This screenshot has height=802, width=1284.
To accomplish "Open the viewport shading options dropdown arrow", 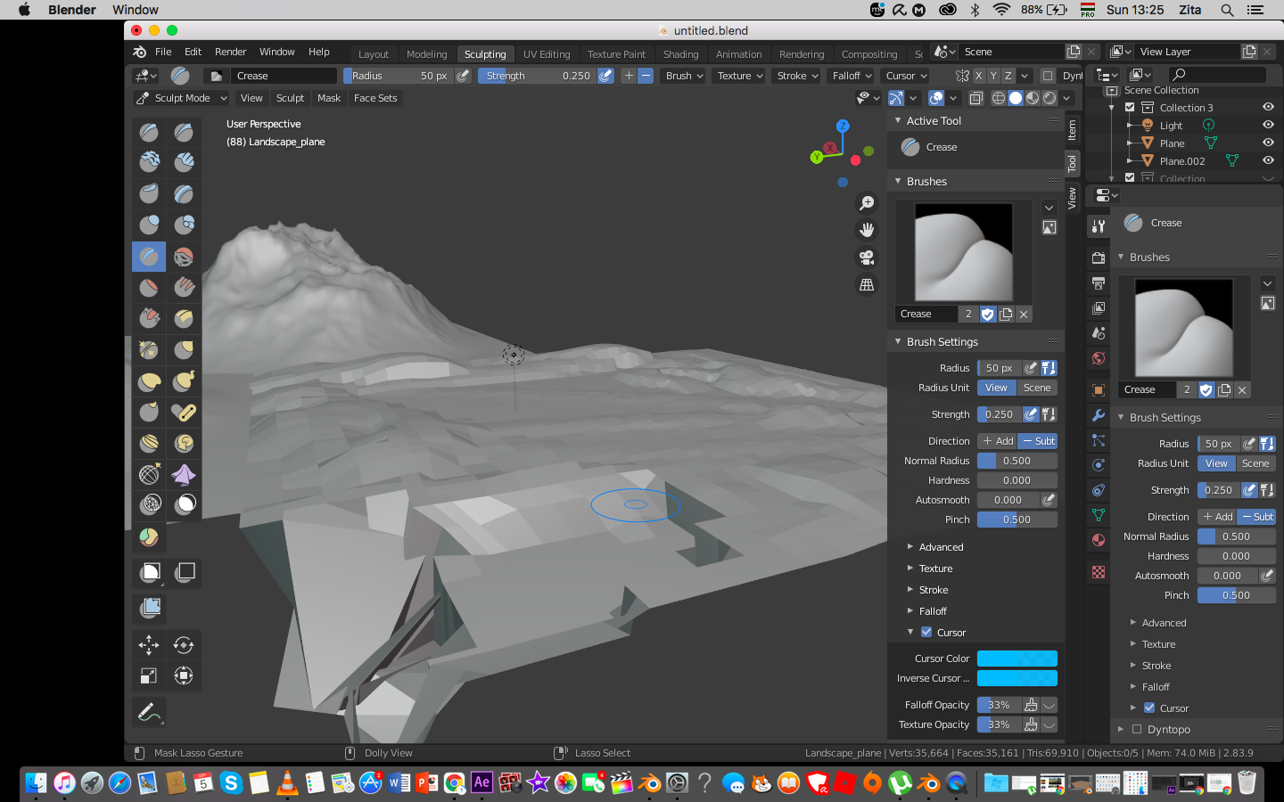I will click(x=1067, y=98).
